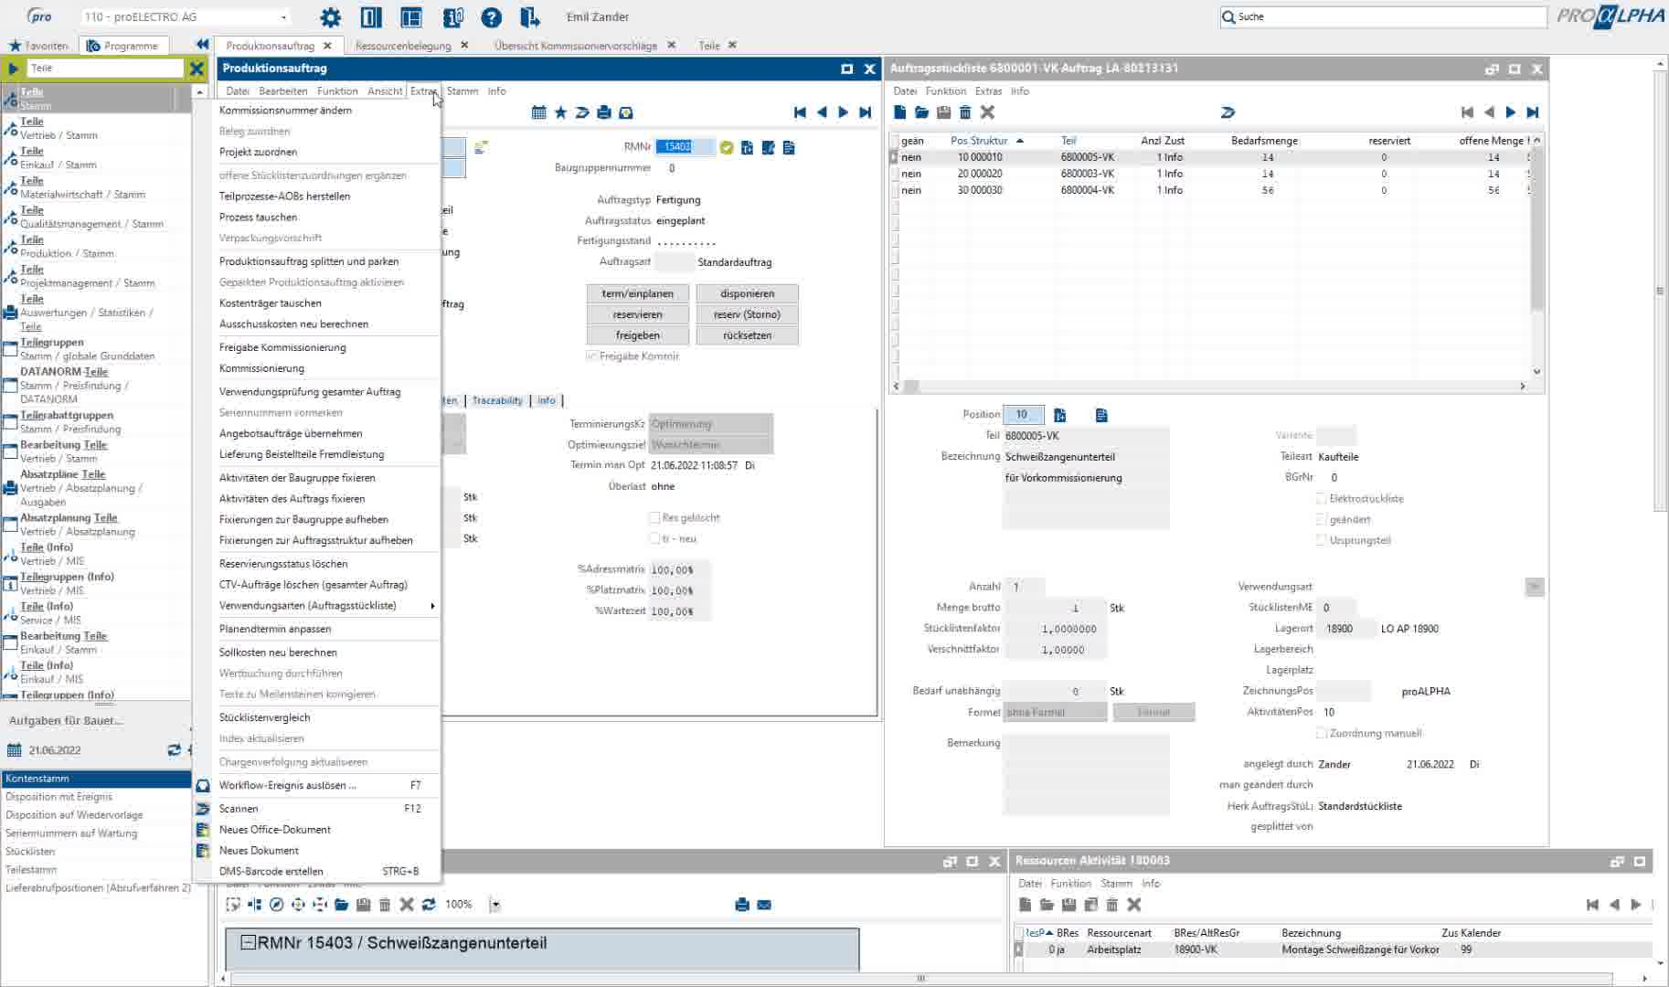Collapse the side navigation with double-arrow icon
Screen dimensions: 1669x987
point(202,45)
